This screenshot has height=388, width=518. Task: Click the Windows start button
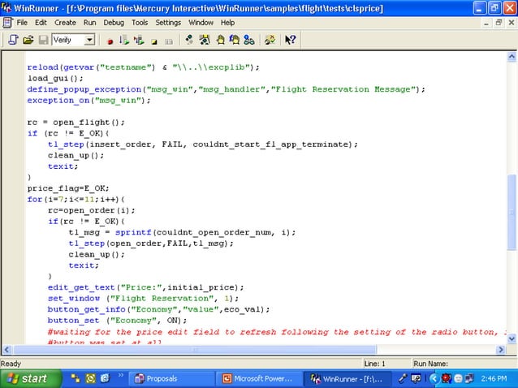pyautogui.click(x=30, y=378)
